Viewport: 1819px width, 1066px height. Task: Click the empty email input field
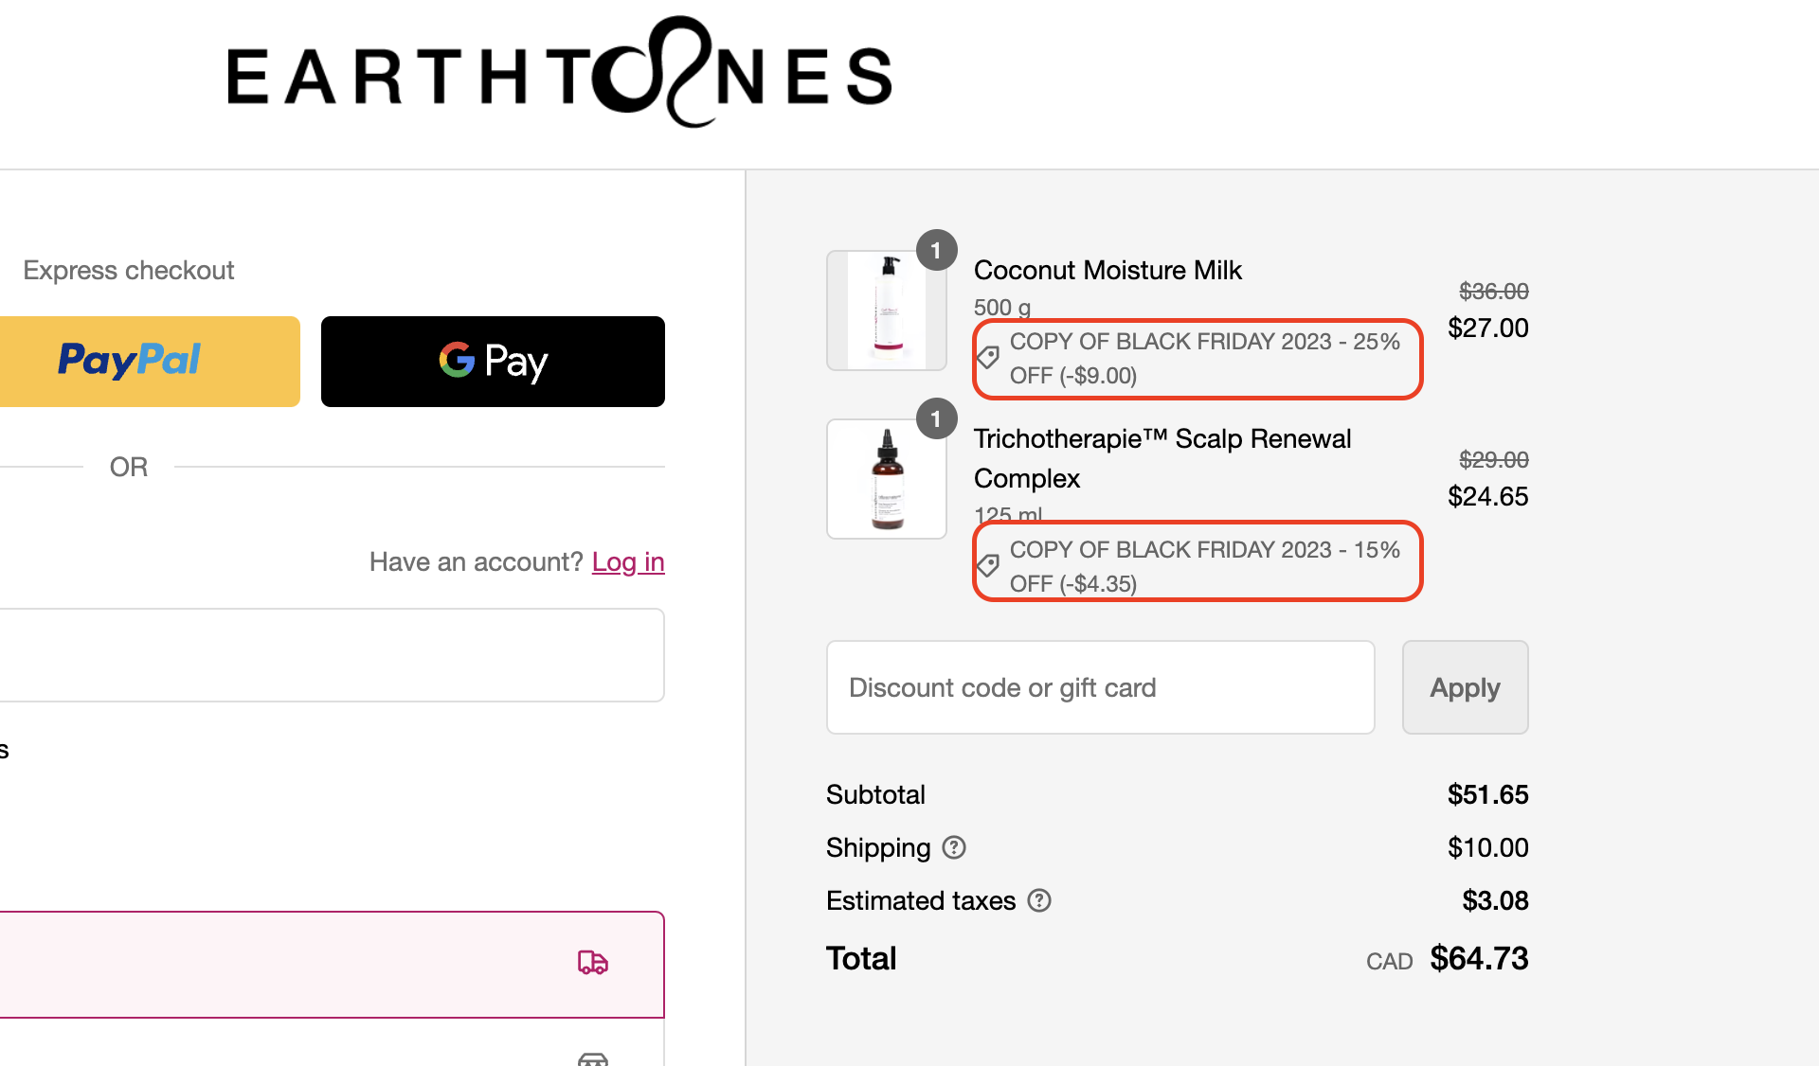(x=332, y=655)
